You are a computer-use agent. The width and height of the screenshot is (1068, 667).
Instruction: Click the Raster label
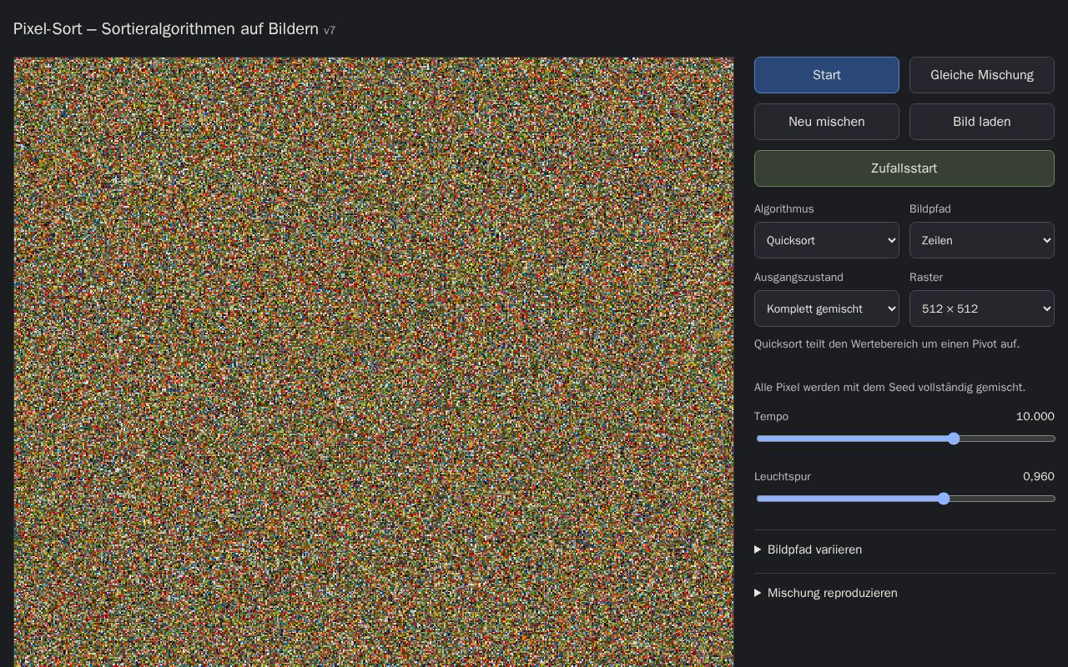pos(926,277)
